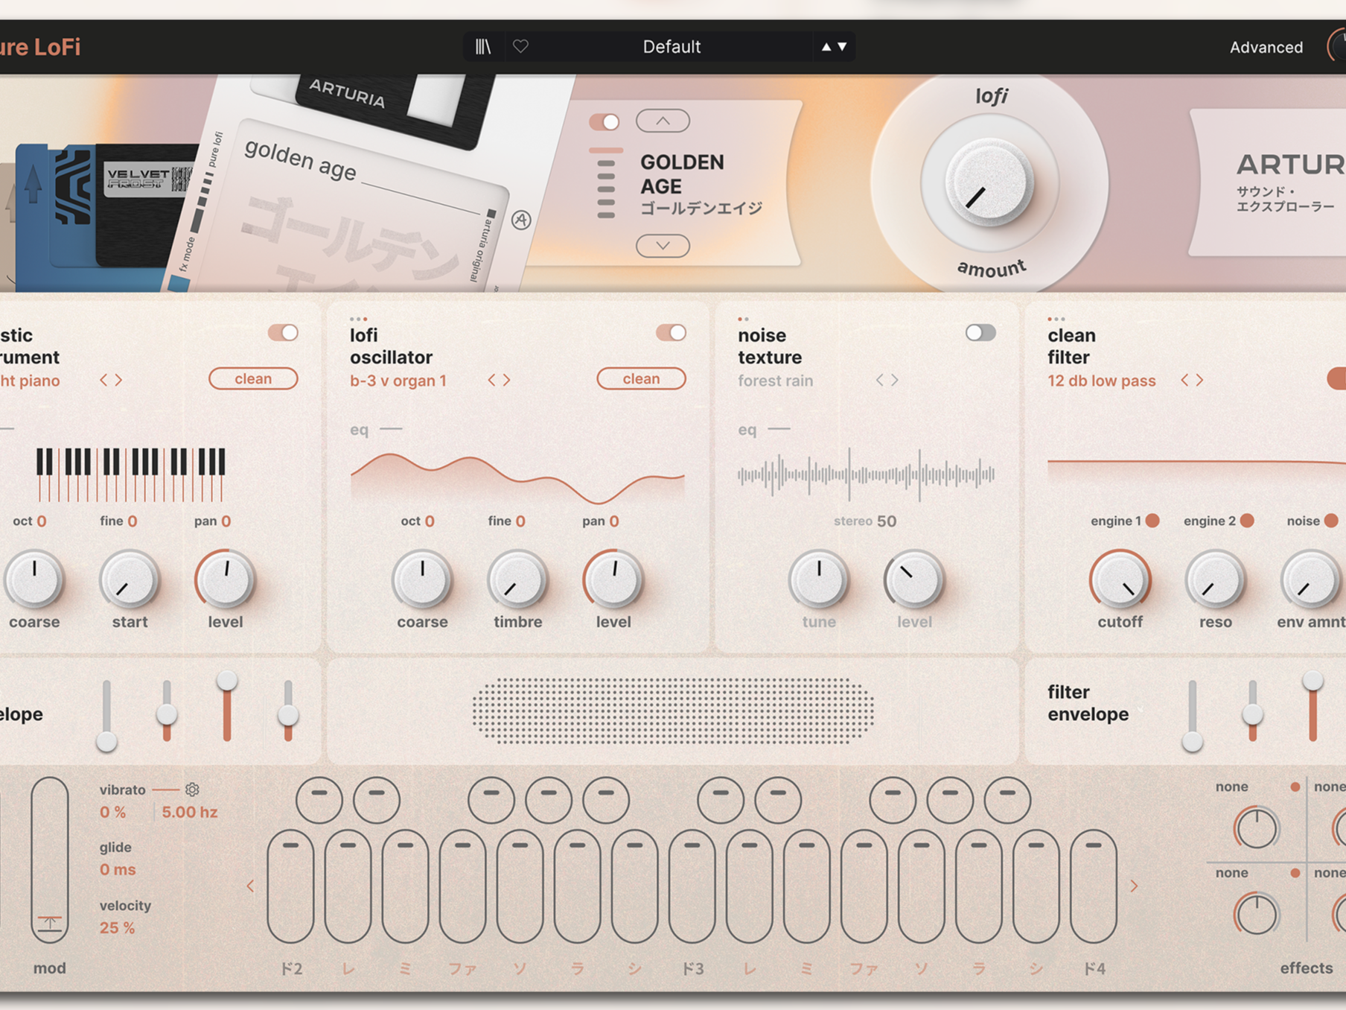The width and height of the screenshot is (1346, 1010).
Task: Click the glide 0 ms value
Action: [x=118, y=869]
